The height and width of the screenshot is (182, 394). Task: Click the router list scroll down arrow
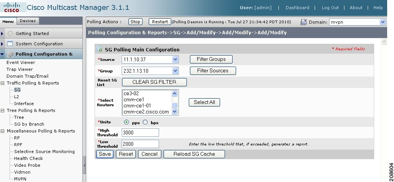[175, 111]
